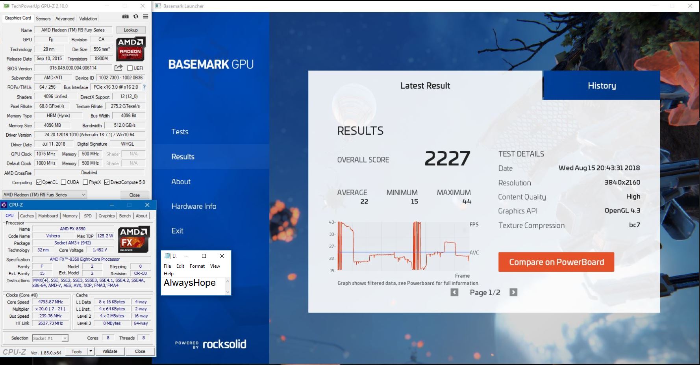Screen dimensions: 700x365
Task: Click the GPU-Z Close button
Action: tap(135, 195)
